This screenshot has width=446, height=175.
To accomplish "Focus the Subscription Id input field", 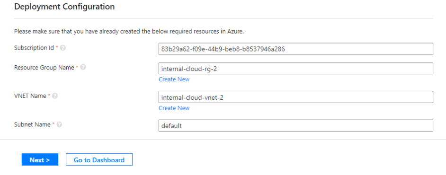I will [296, 49].
